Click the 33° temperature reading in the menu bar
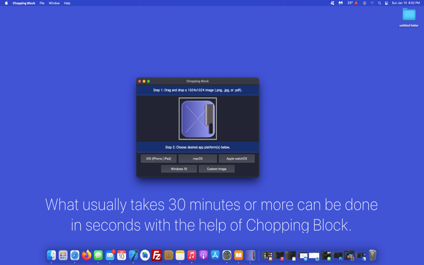The width and height of the screenshot is (424, 265). [x=350, y=3]
